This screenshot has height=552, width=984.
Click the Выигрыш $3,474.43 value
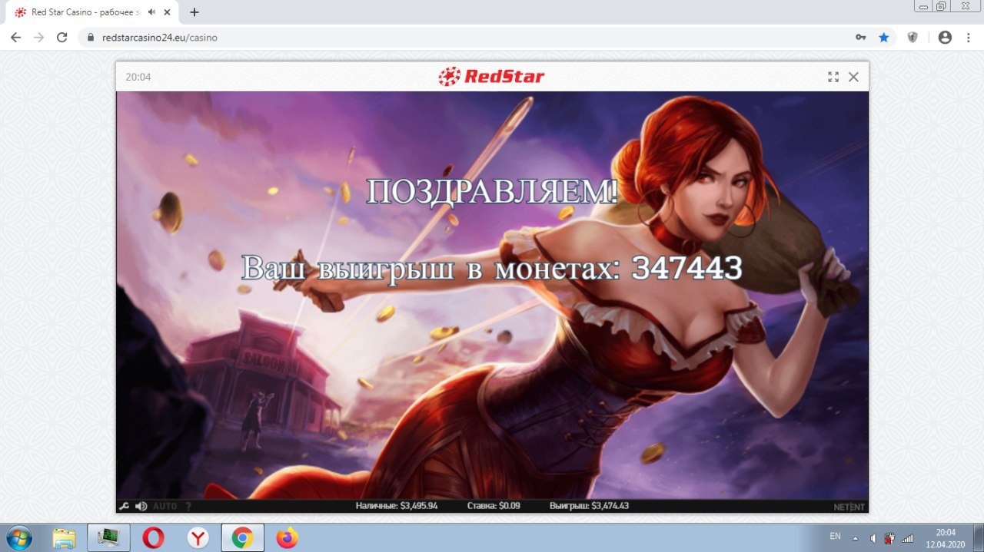click(589, 506)
